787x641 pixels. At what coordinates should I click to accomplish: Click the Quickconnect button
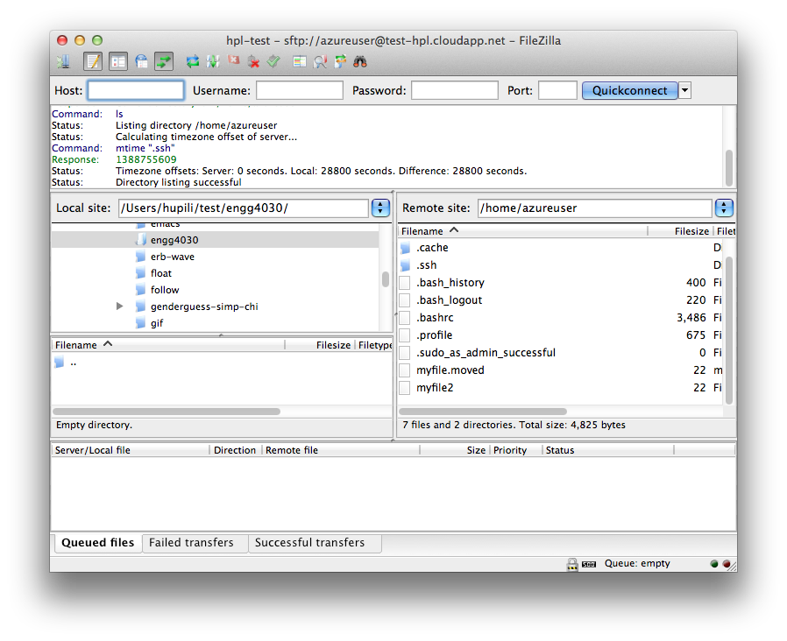630,91
